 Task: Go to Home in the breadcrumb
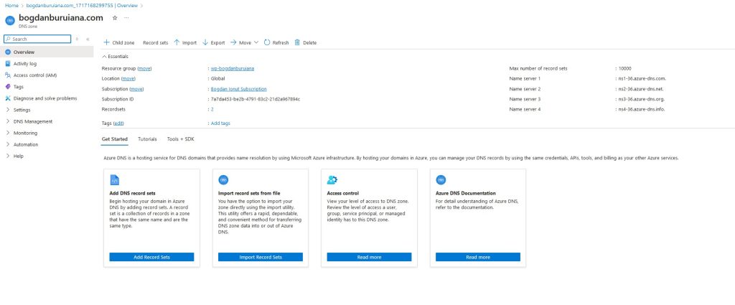coord(11,6)
